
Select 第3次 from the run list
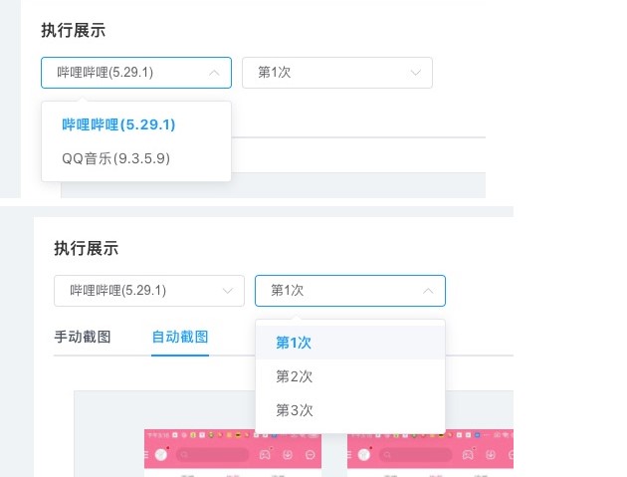click(295, 410)
